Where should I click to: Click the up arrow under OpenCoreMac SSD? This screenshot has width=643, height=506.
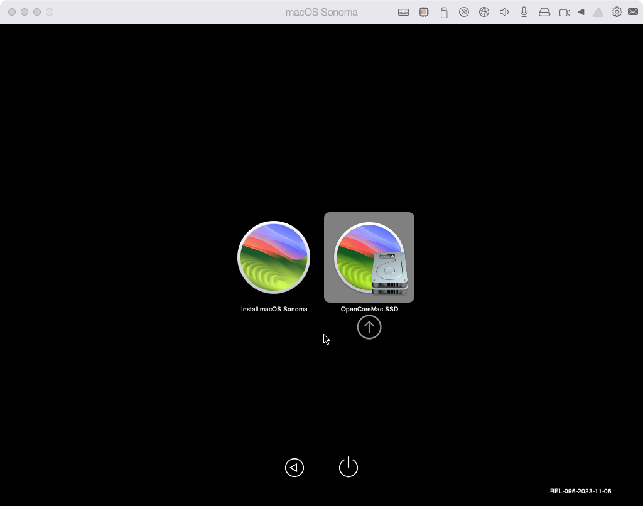tap(369, 327)
